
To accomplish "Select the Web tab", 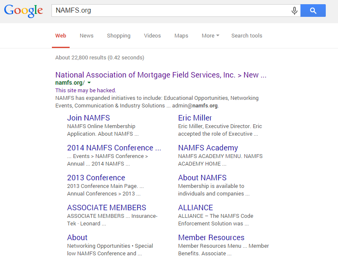I will [x=61, y=36].
